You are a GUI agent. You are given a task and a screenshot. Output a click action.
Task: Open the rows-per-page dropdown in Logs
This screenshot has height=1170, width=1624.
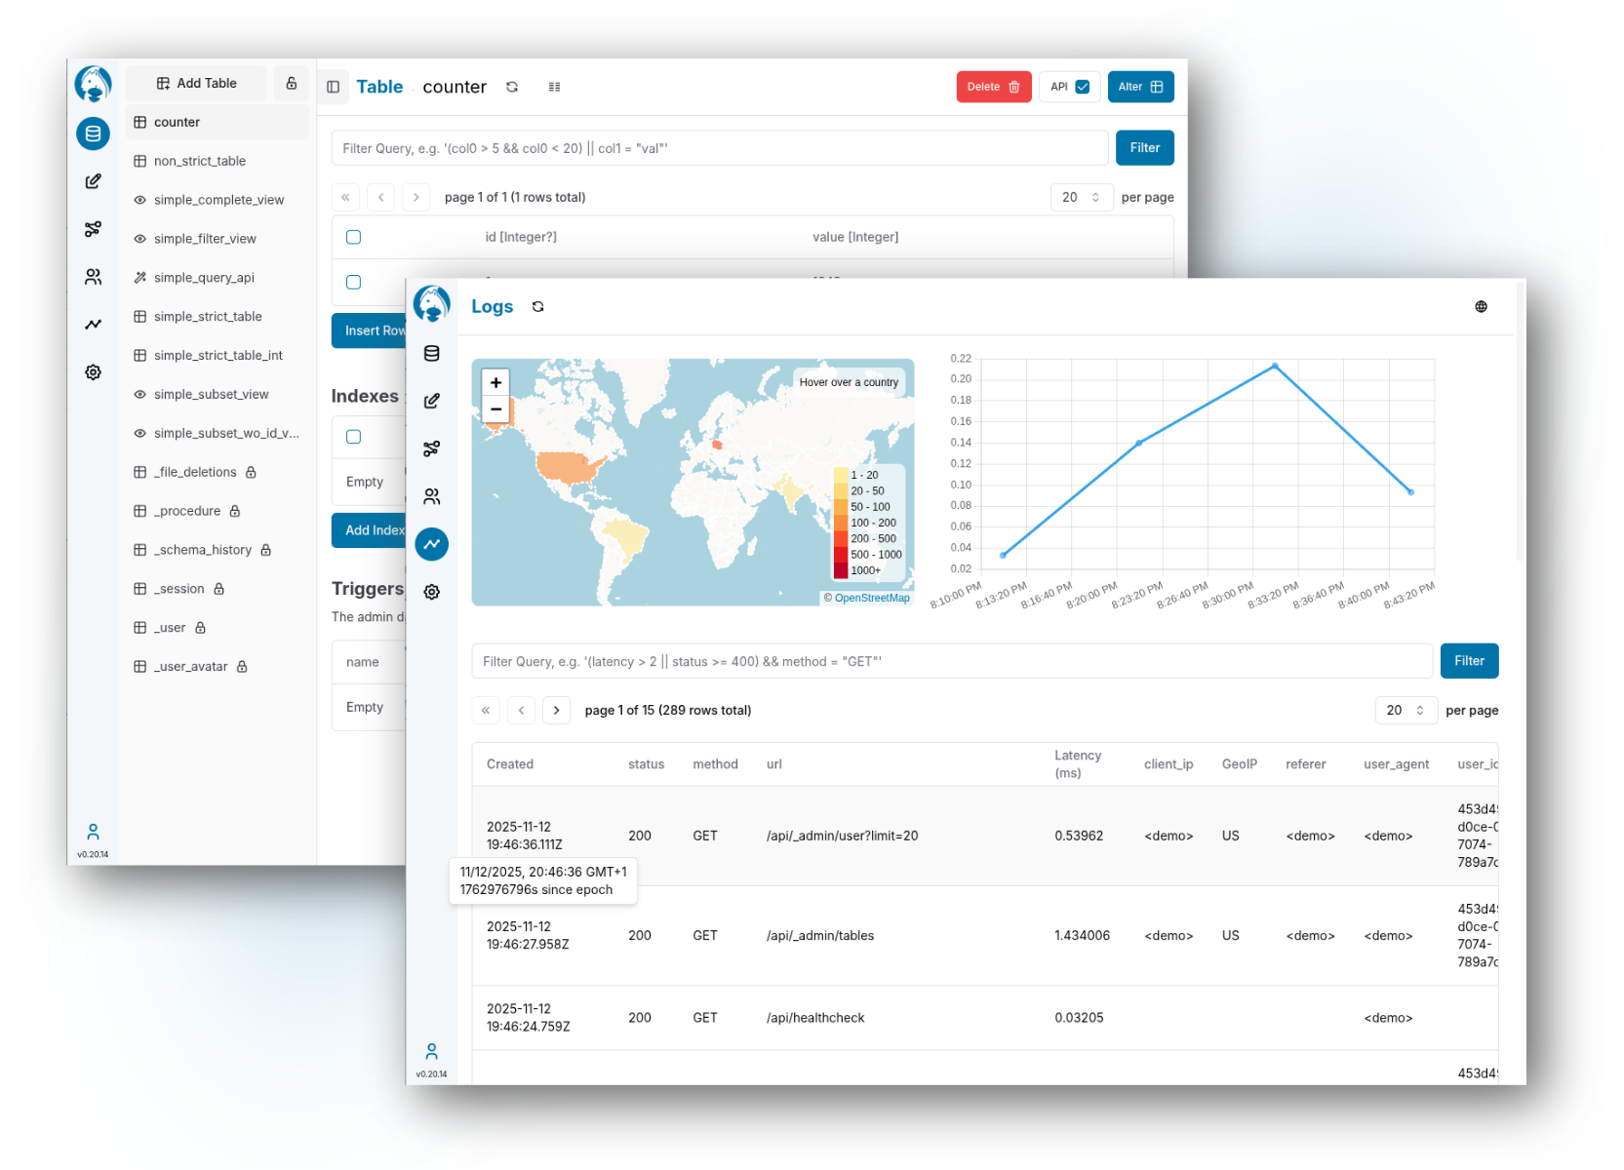coord(1406,710)
